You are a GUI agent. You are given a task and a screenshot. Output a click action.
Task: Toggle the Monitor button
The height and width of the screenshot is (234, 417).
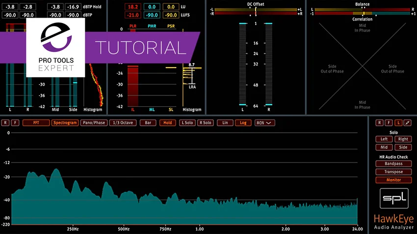pos(393,180)
